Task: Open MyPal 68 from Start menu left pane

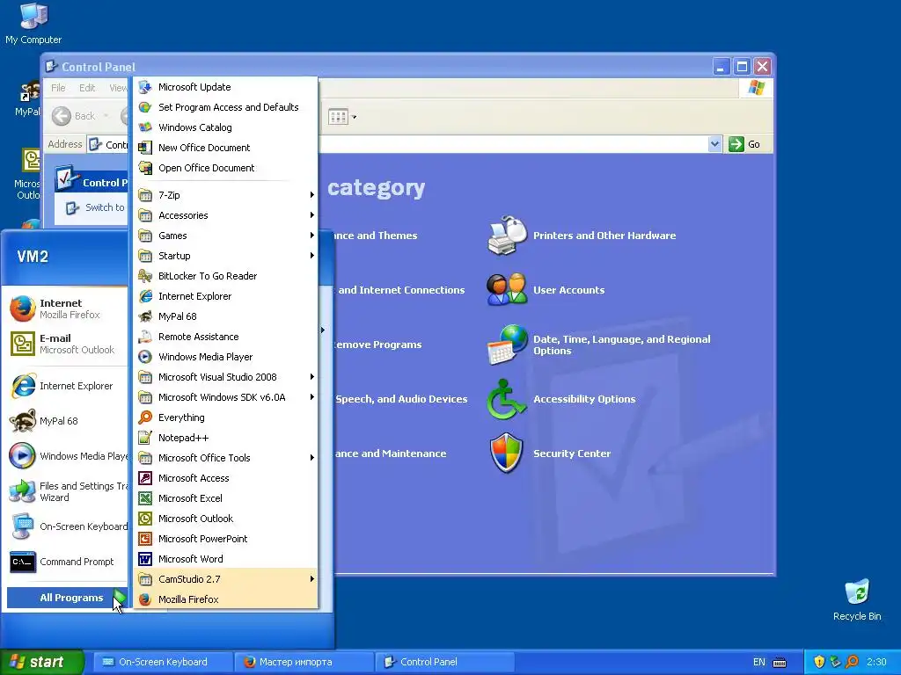Action: (x=68, y=421)
